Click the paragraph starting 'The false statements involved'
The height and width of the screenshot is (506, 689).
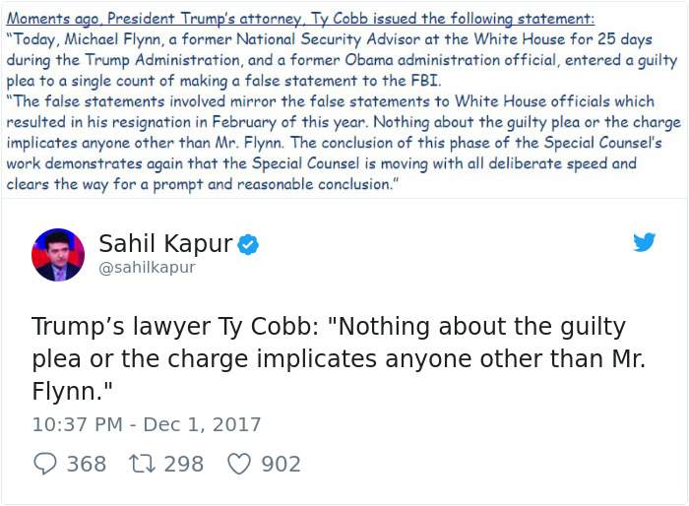click(344, 143)
